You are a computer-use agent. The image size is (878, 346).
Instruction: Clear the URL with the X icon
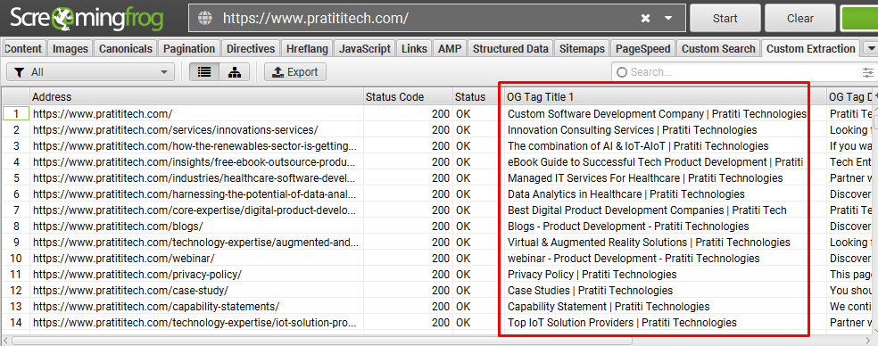(646, 19)
